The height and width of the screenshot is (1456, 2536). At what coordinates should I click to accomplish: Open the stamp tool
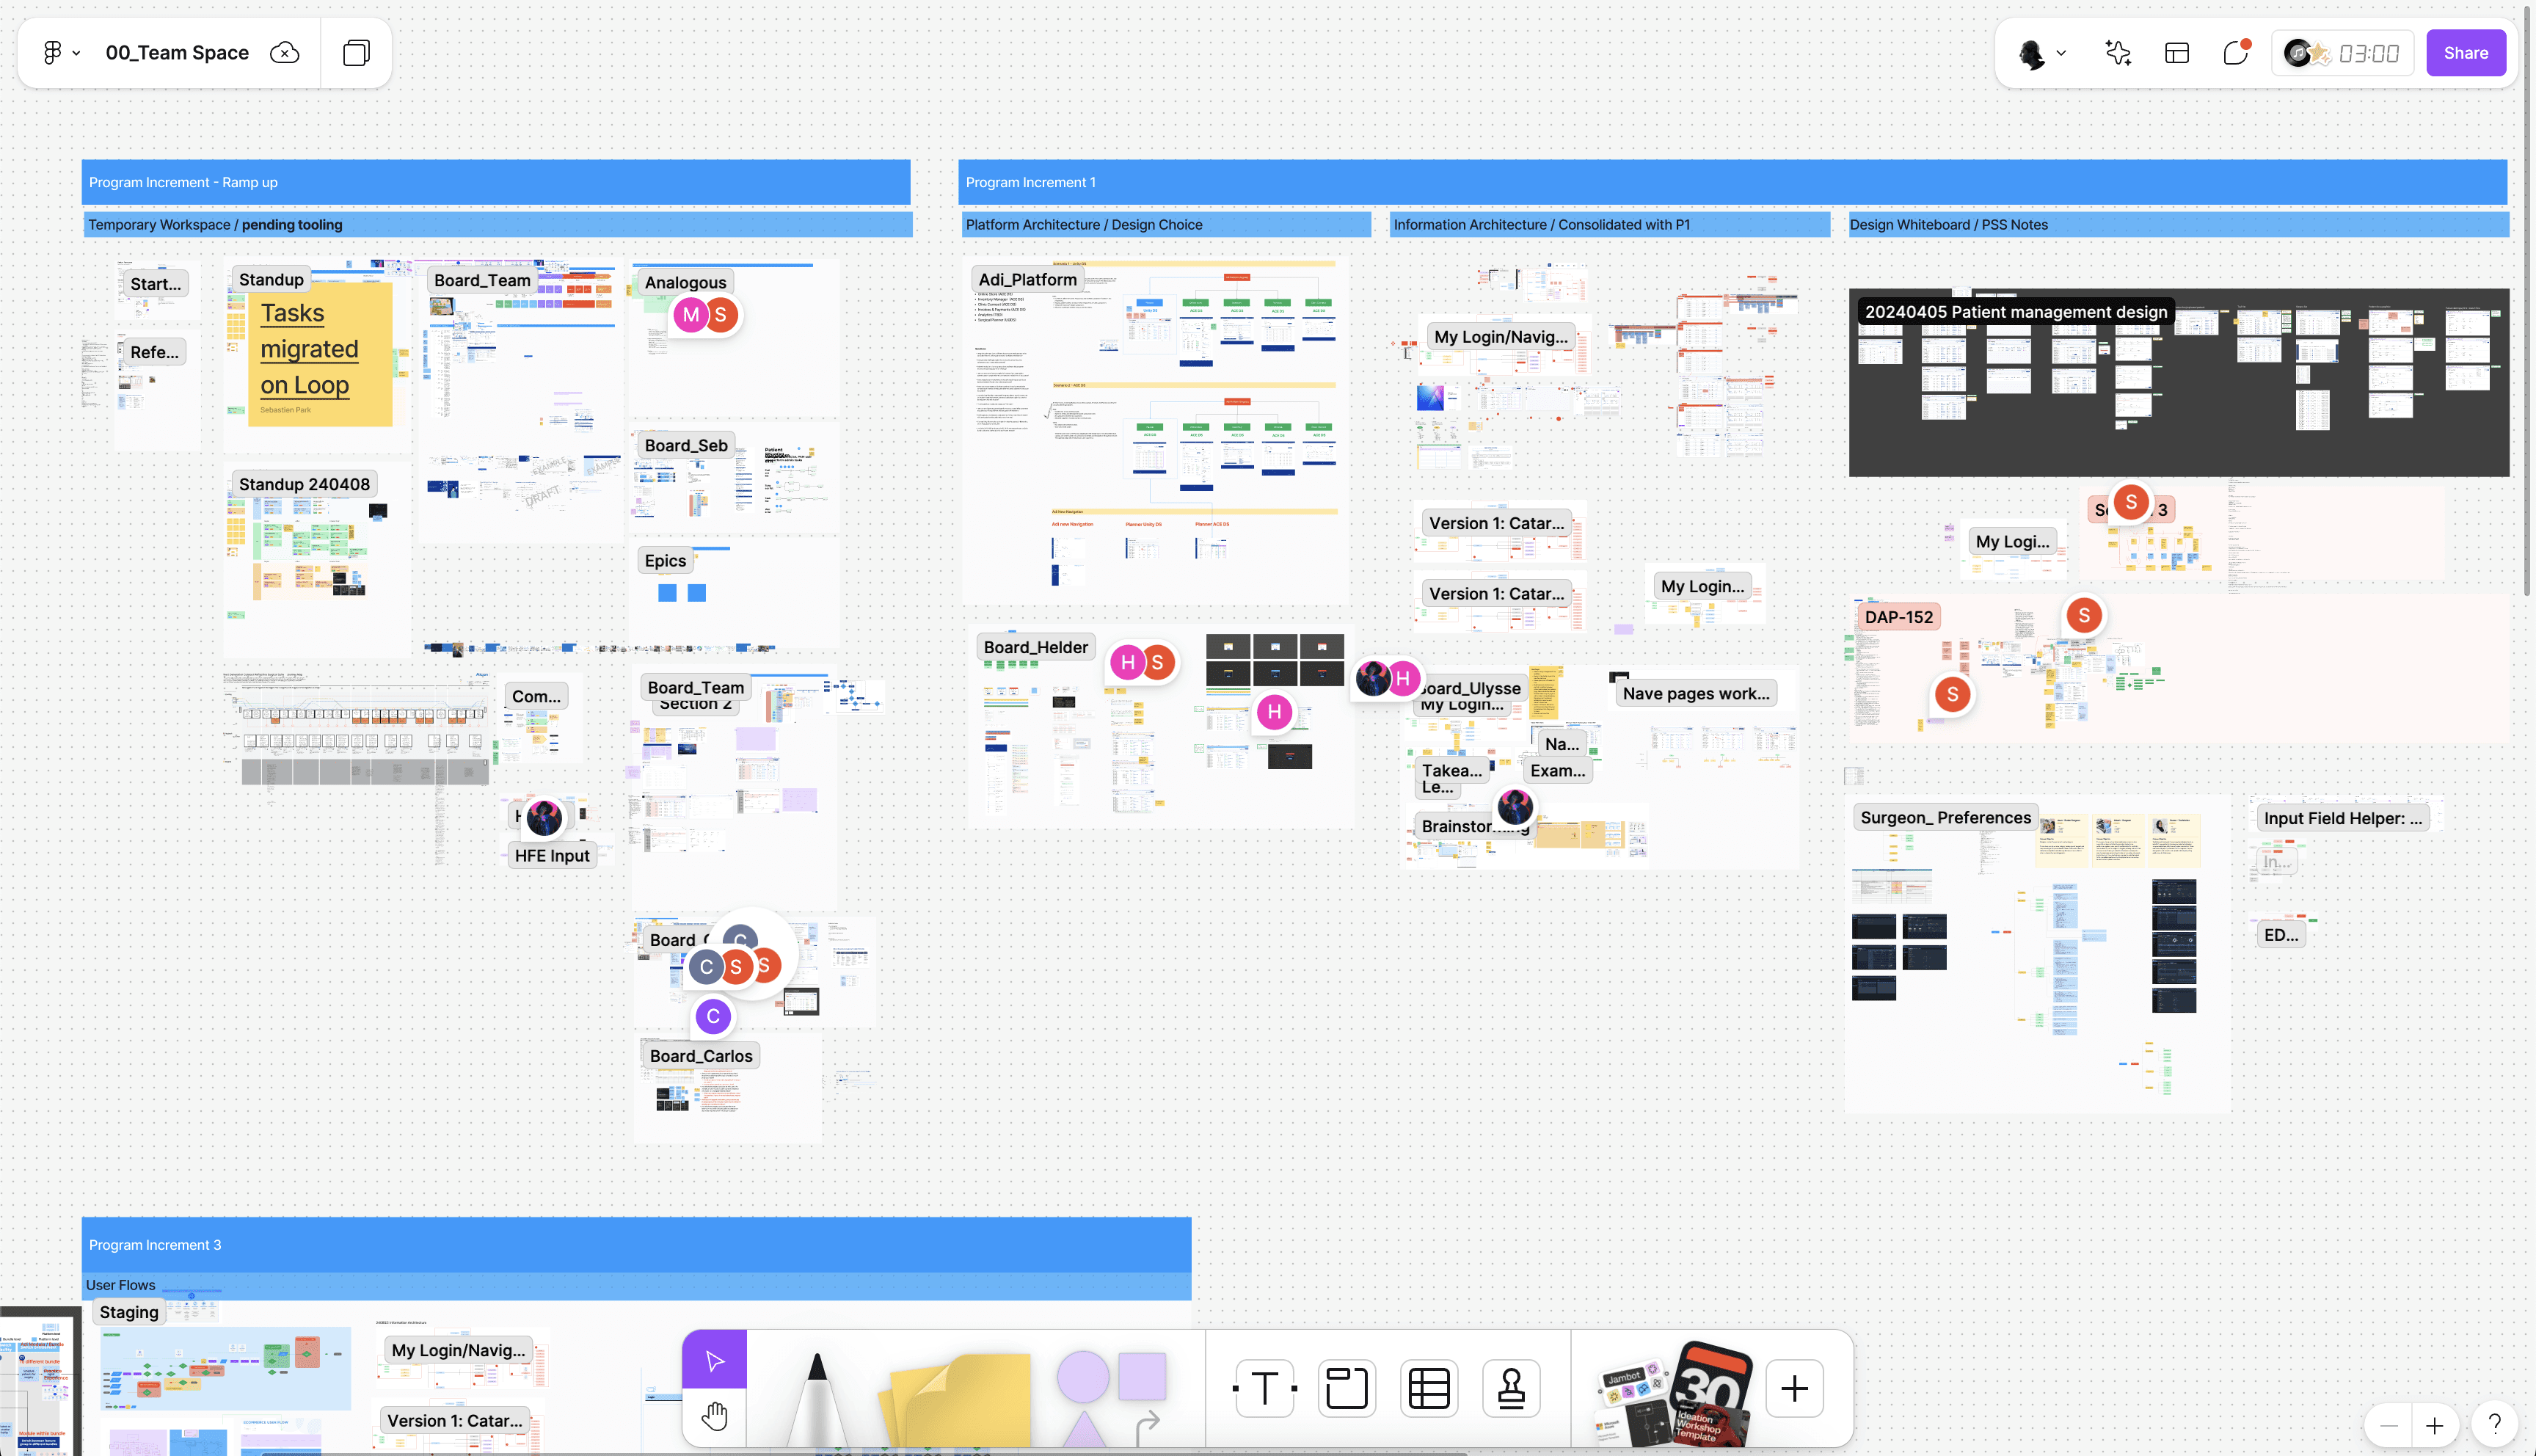[1510, 1388]
